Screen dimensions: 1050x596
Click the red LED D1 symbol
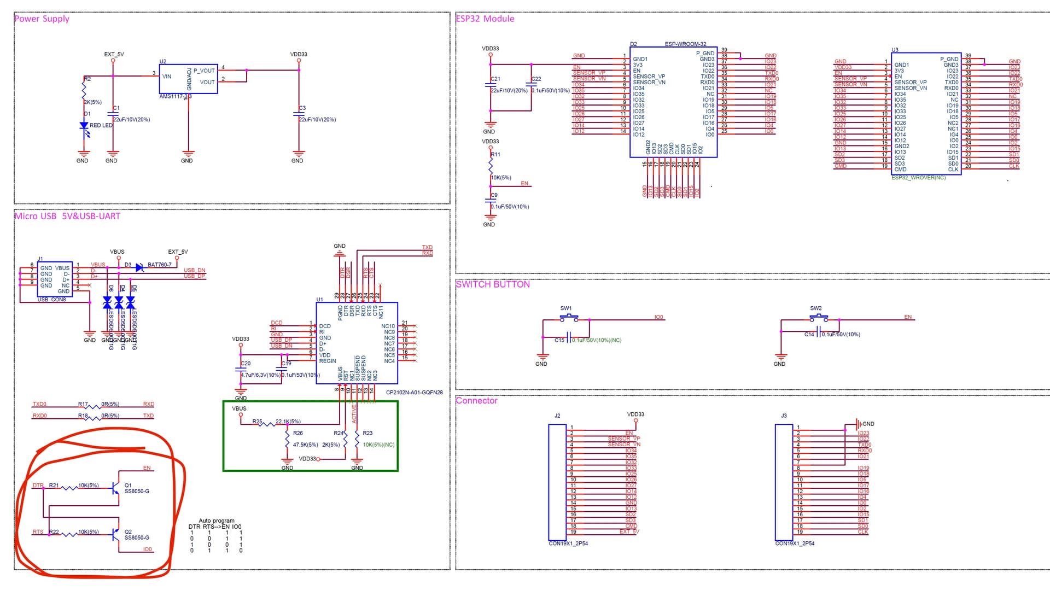(84, 126)
